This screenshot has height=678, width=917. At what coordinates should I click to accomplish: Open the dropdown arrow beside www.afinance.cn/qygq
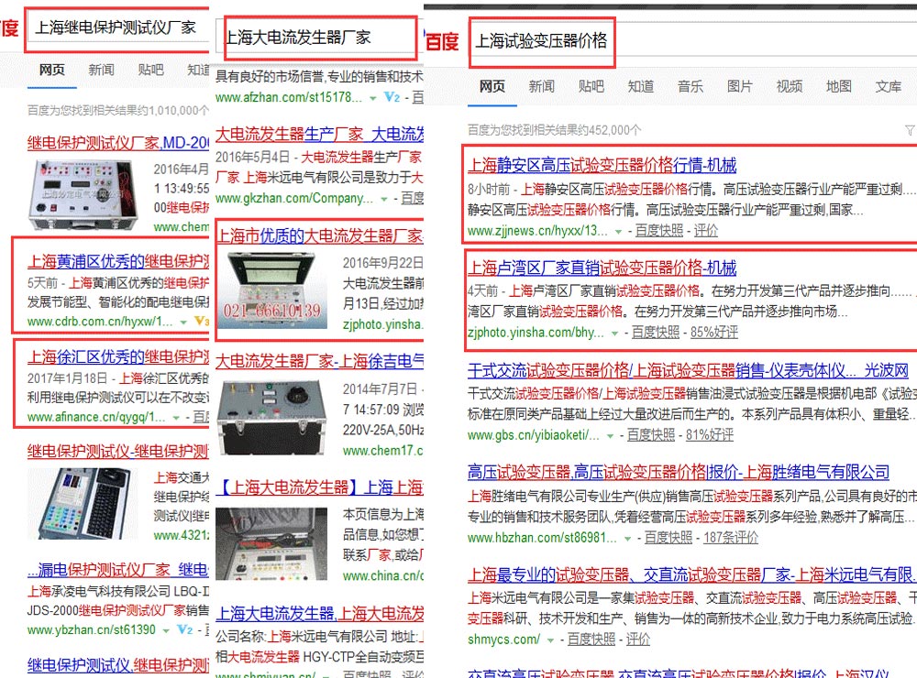click(x=176, y=418)
